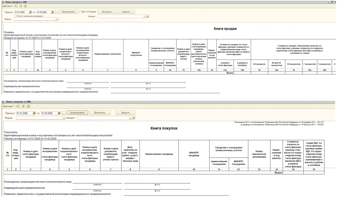Open Фирма selection ellipsis in Книга продаж
338x206 pixels.
pos(57,19)
